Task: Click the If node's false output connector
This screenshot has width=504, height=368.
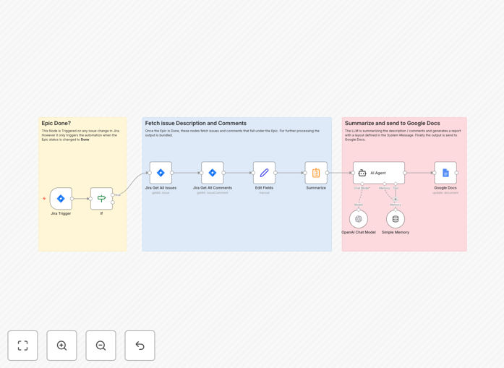Action: (x=113, y=202)
